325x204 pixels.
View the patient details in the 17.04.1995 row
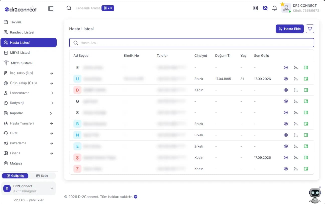[x=286, y=79]
